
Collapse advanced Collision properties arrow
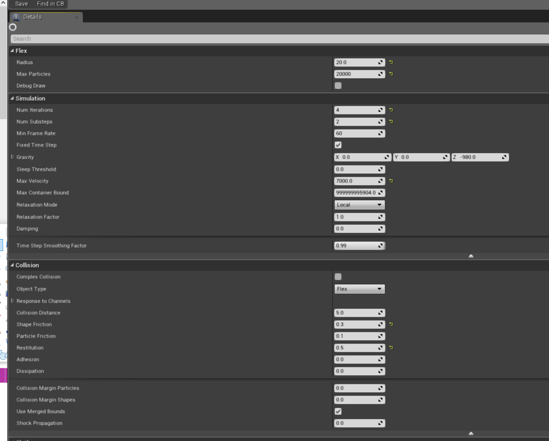[471, 434]
